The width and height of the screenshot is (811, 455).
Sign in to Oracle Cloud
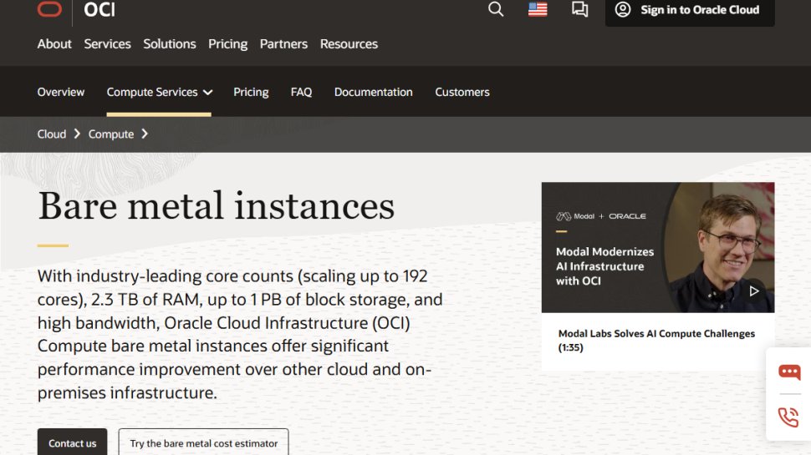(x=690, y=10)
